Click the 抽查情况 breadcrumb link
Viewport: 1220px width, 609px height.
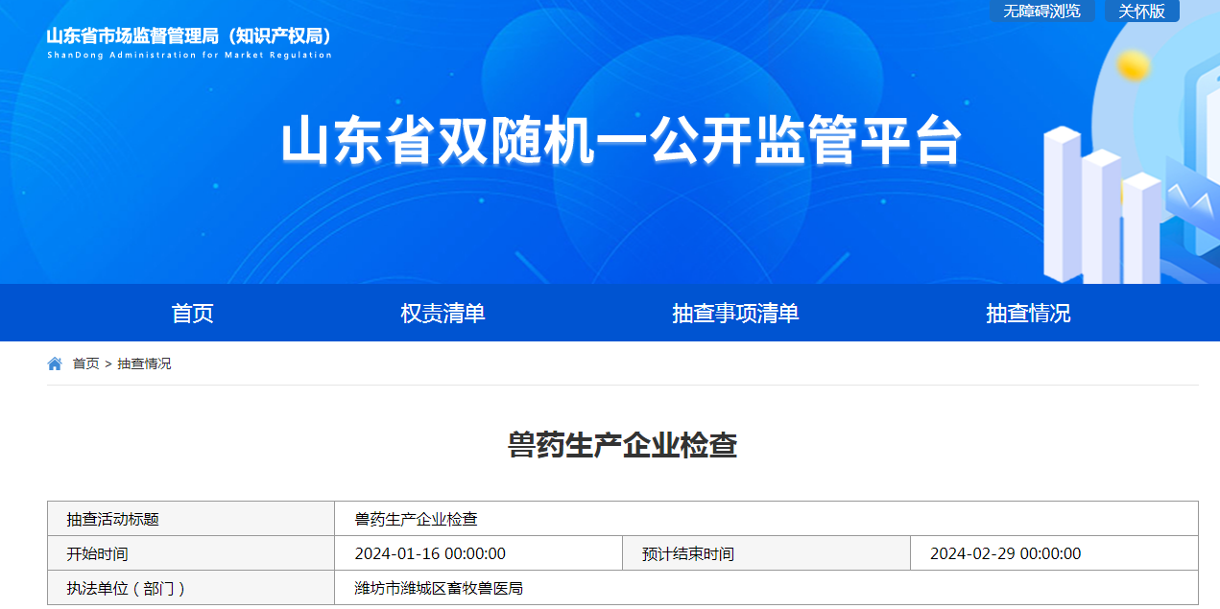click(144, 363)
